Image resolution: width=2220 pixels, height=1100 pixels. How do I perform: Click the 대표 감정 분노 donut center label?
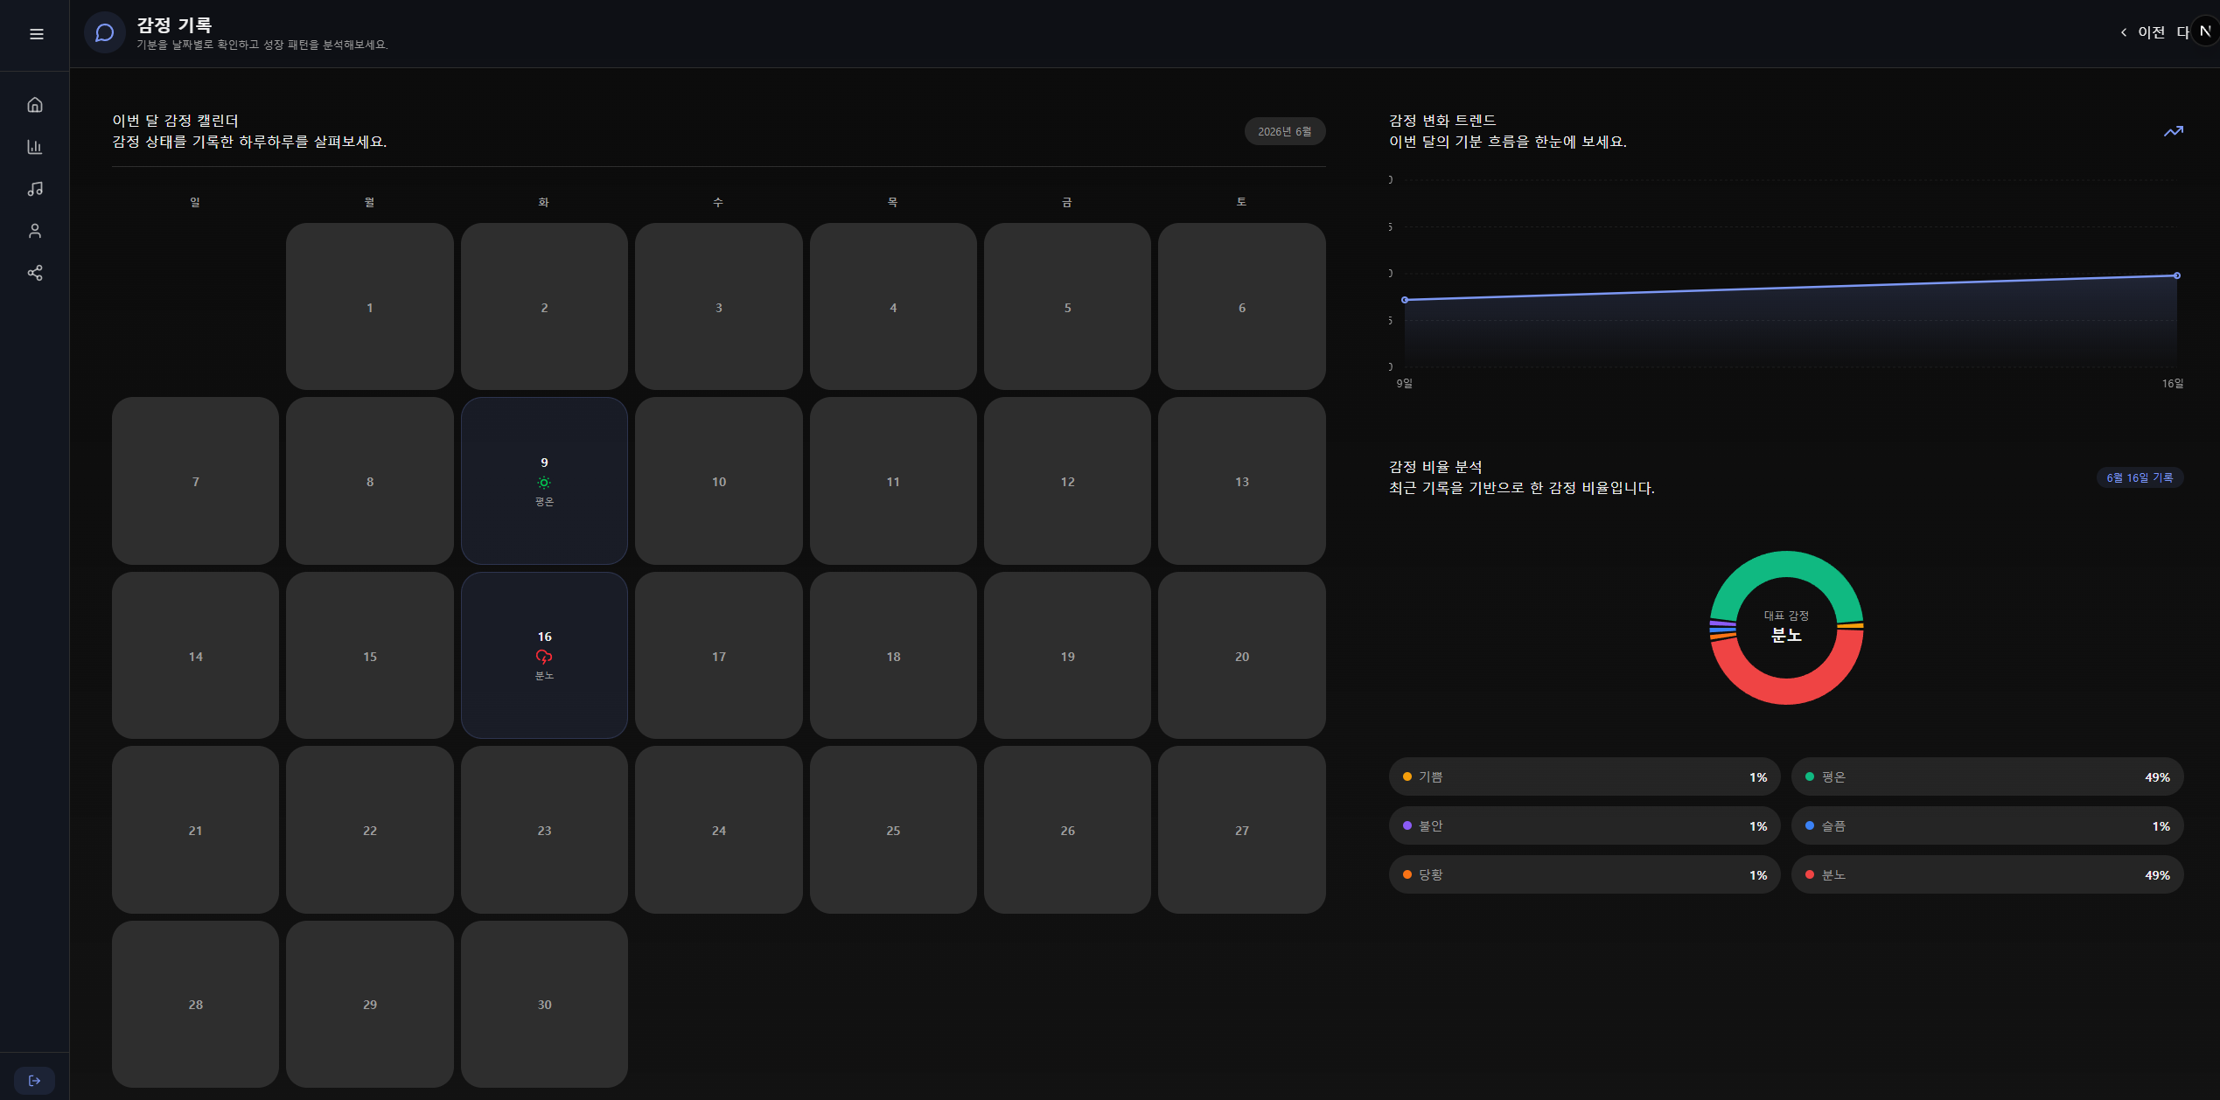point(1786,626)
